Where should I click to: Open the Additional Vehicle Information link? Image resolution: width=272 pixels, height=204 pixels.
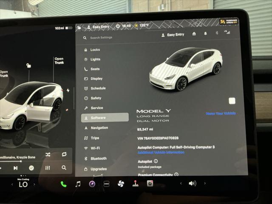click(x=161, y=152)
